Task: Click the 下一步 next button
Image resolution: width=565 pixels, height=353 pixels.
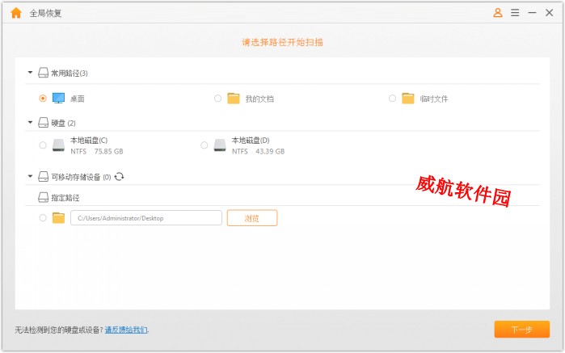Action: point(521,330)
